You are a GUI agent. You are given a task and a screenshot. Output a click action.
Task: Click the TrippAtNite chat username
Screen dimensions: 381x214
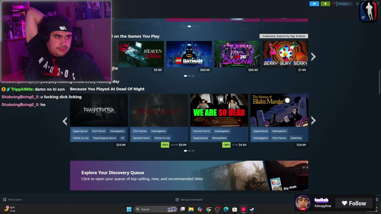pos(22,89)
